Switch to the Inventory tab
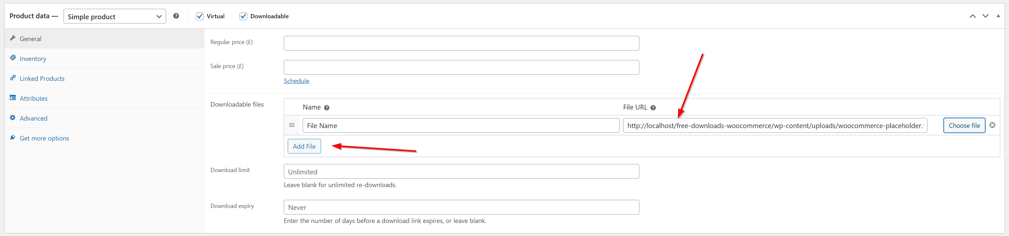The width and height of the screenshot is (1009, 236). [x=33, y=58]
